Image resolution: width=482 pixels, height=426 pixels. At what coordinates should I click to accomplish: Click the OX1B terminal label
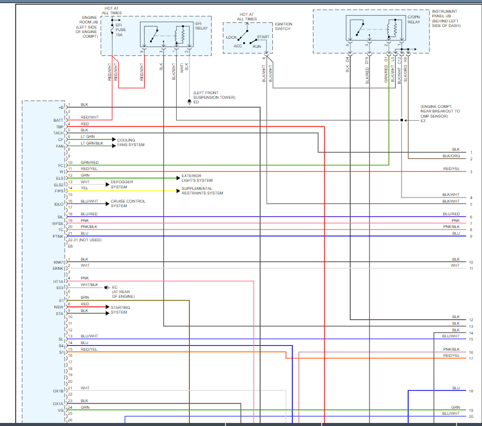coord(58,391)
